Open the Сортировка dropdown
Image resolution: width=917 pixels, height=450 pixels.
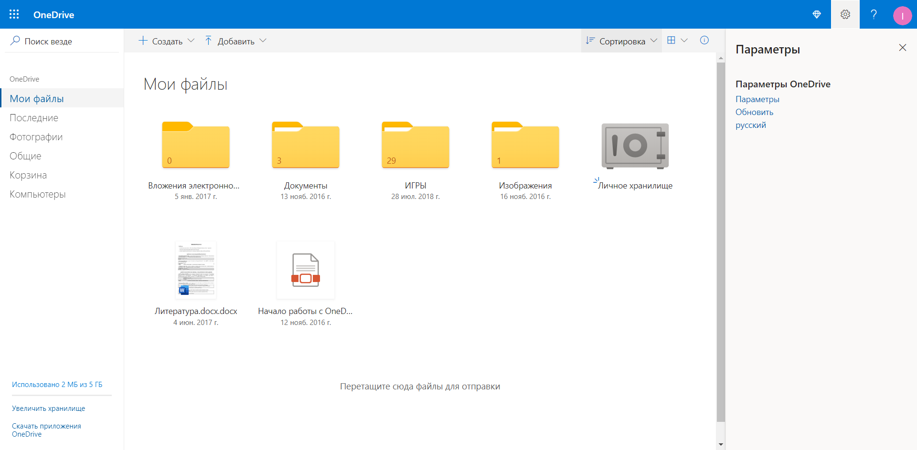coord(621,41)
